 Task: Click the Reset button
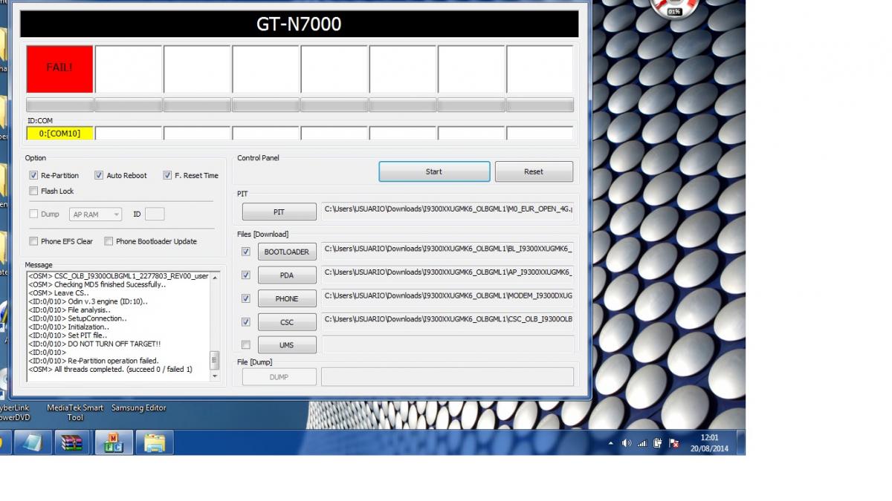click(534, 171)
